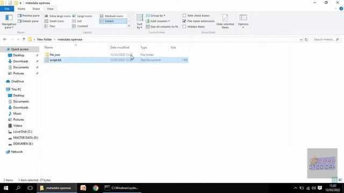The height and width of the screenshot is (193, 344).
Task: Open the Group by dropdown
Action: click(155, 16)
